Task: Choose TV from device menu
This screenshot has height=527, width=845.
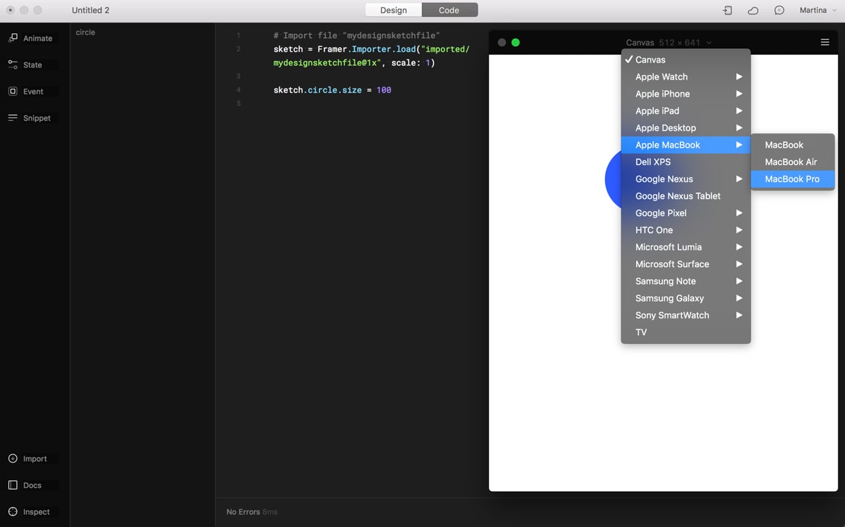Action: point(686,332)
